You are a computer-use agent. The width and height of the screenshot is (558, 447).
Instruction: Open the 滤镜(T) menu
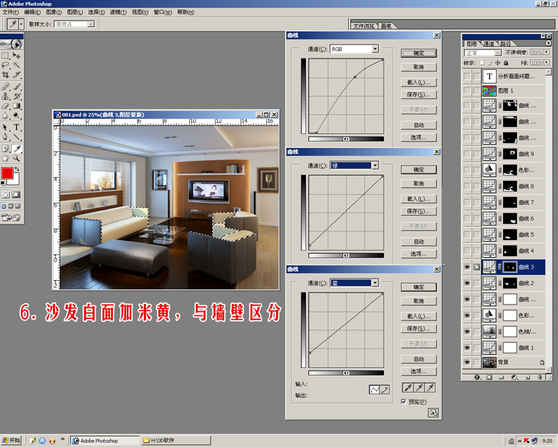118,12
